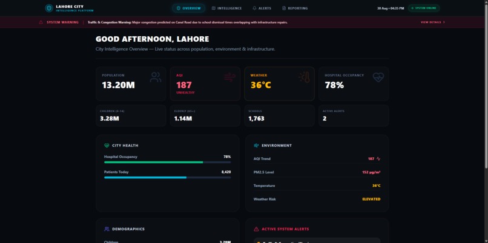
Task: Click the people icon on Population card
Action: coord(156,77)
